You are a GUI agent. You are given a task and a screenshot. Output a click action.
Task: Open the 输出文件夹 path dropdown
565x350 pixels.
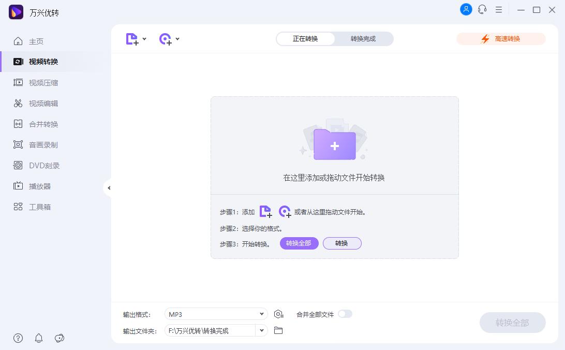click(261, 330)
